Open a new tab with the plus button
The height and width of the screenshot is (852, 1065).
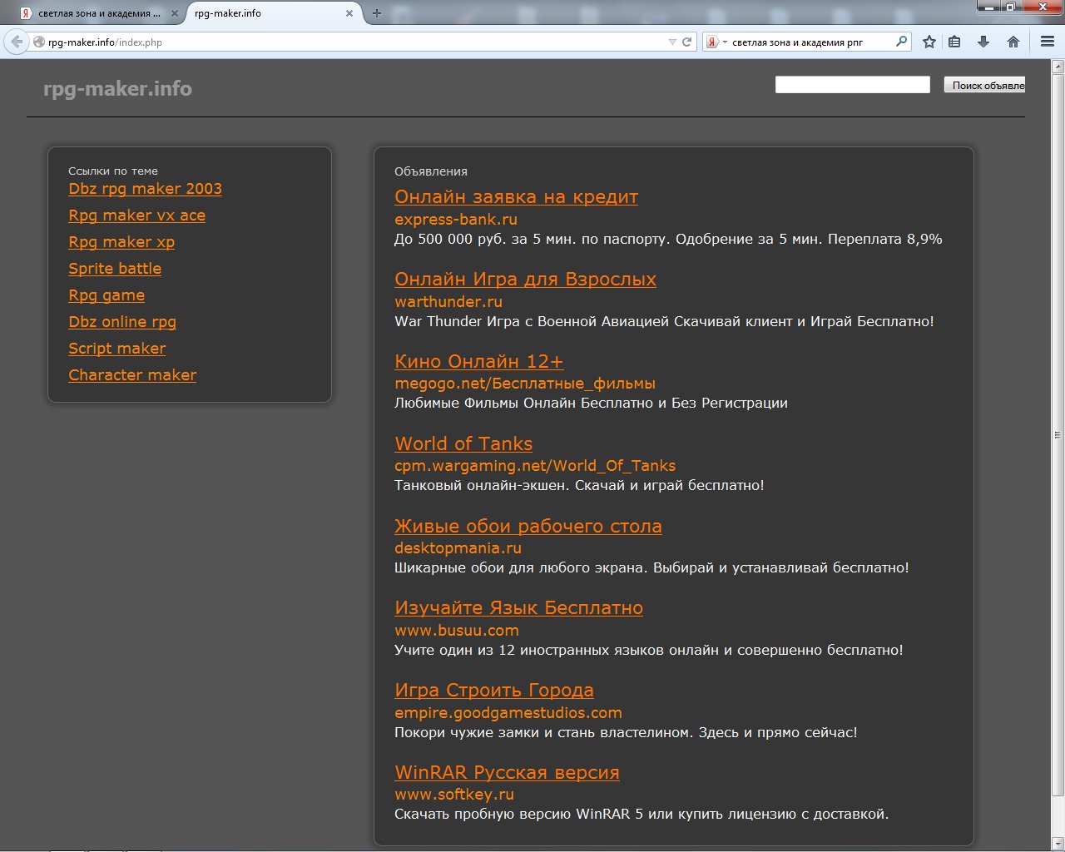[x=377, y=13]
